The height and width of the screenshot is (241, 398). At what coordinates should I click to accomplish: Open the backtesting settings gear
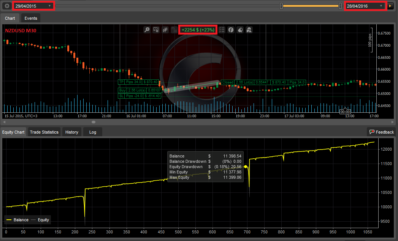[7, 6]
